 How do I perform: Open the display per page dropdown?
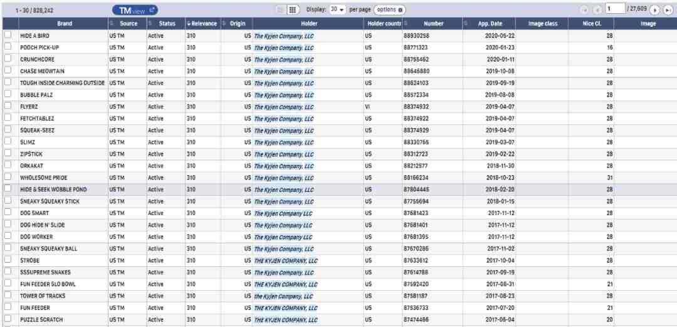[337, 9]
